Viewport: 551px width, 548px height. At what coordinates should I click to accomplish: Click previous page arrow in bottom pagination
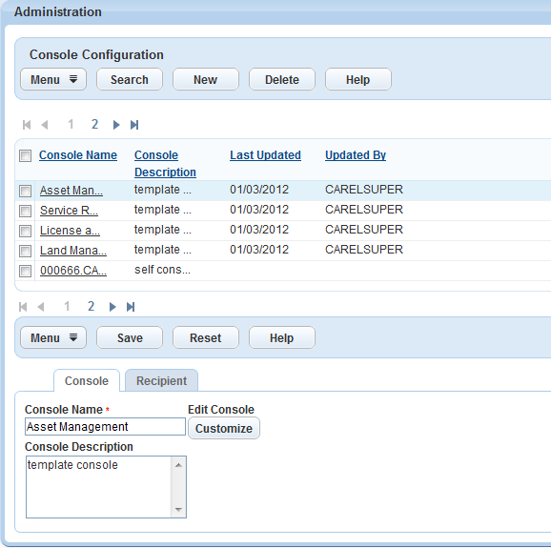pos(41,307)
